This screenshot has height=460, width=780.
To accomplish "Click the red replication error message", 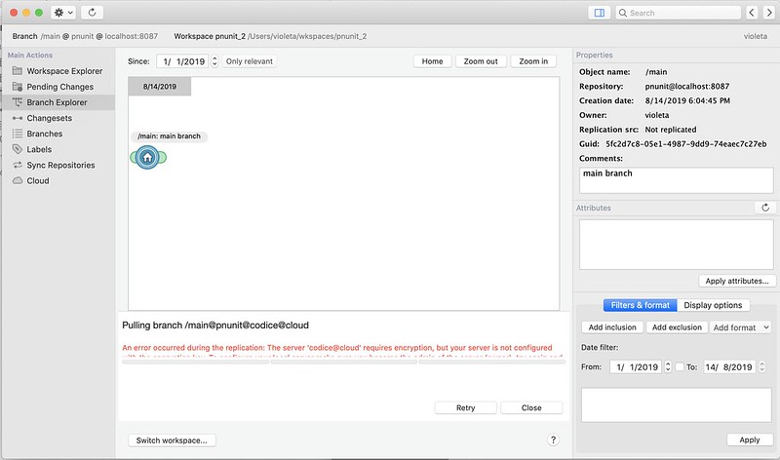I will (342, 351).
